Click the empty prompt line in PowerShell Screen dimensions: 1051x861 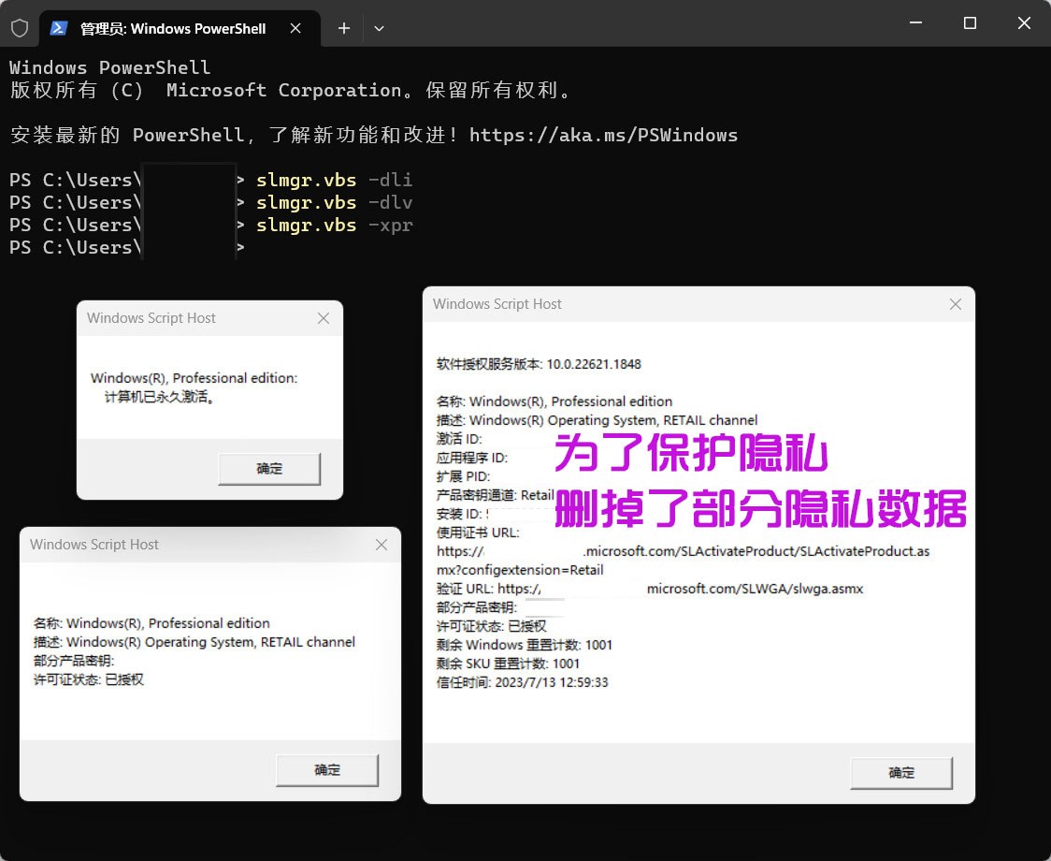pos(127,248)
